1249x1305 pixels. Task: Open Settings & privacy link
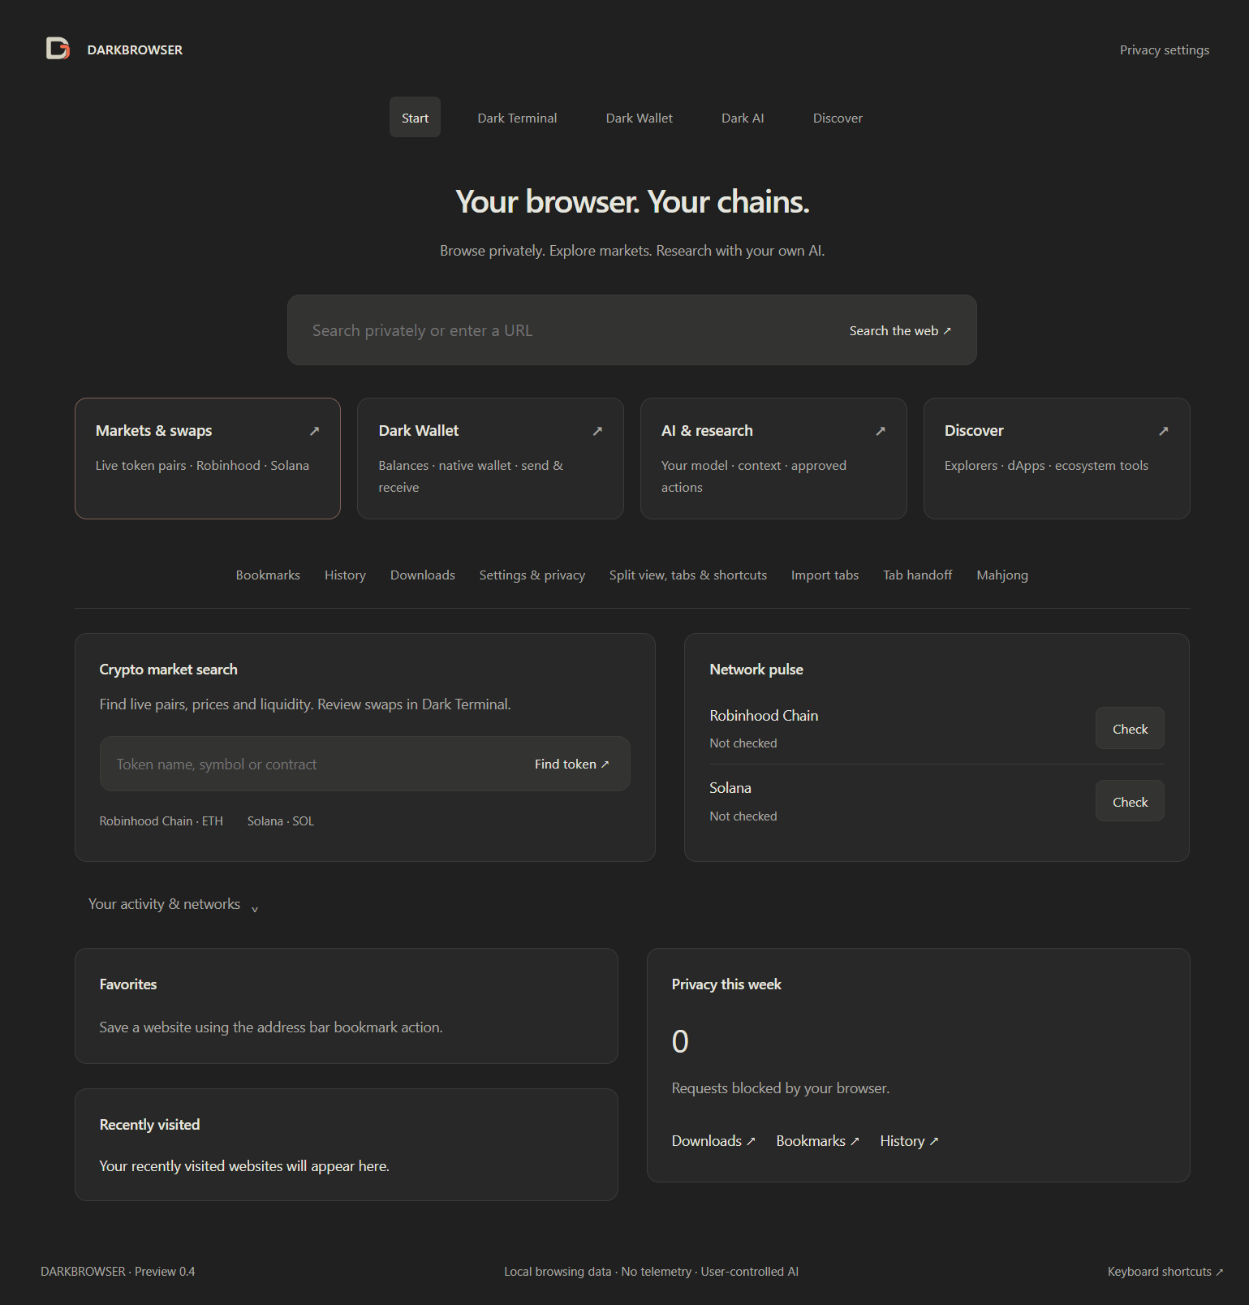click(x=532, y=575)
